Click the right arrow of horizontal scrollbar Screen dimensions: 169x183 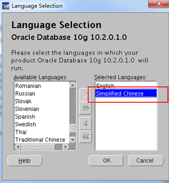(65, 147)
